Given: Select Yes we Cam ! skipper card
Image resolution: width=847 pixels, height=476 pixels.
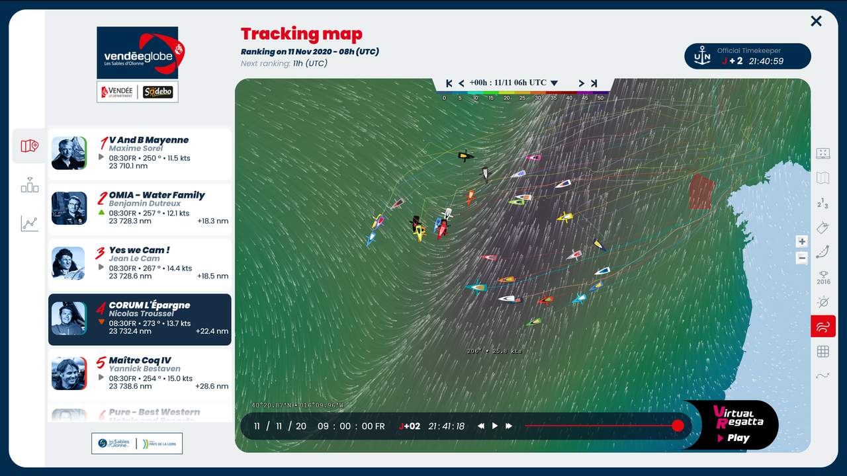Looking at the screenshot, I should pyautogui.click(x=140, y=264).
